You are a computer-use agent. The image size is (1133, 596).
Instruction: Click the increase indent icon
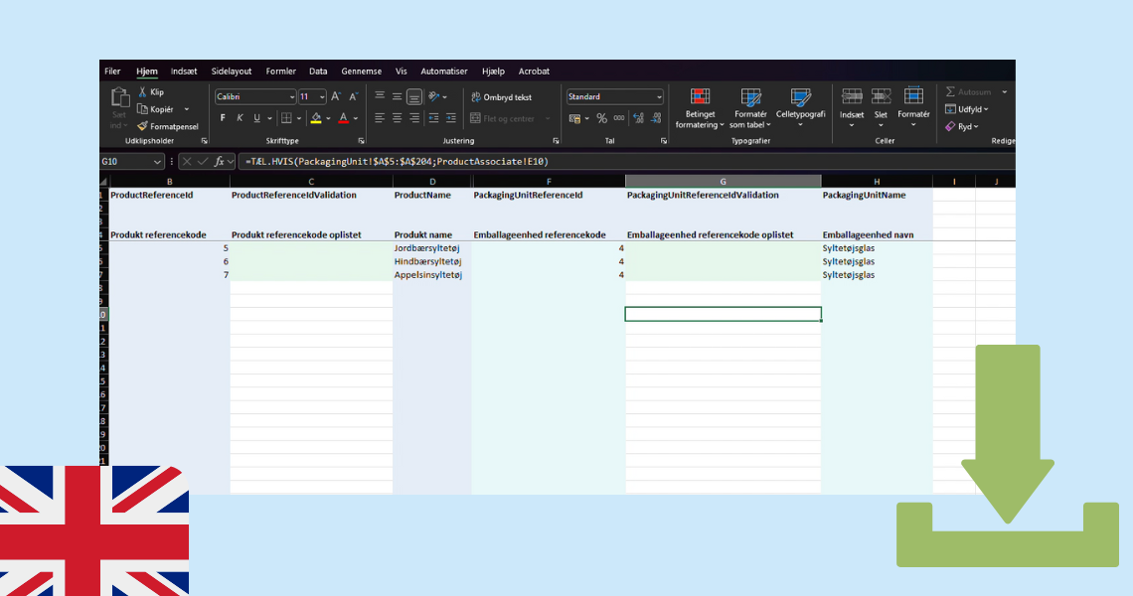coord(451,118)
